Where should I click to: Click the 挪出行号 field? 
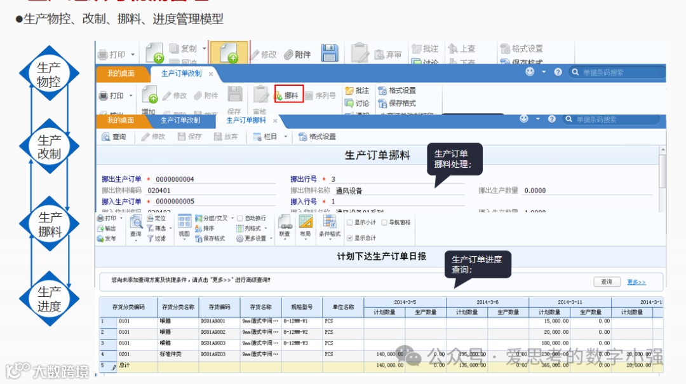(396, 179)
